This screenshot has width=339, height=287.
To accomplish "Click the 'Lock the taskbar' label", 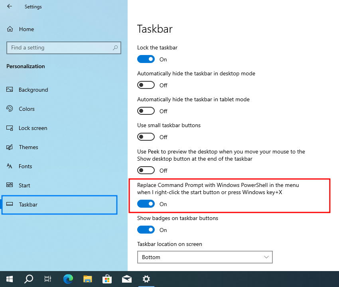I will (157, 47).
